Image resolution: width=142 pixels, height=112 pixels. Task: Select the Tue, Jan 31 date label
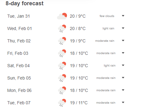pos(19,16)
